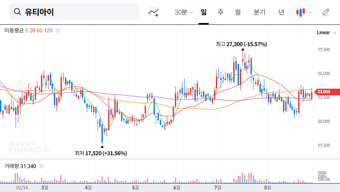
Task: Expand the 30분 interval dropdown
Action: tap(183, 12)
